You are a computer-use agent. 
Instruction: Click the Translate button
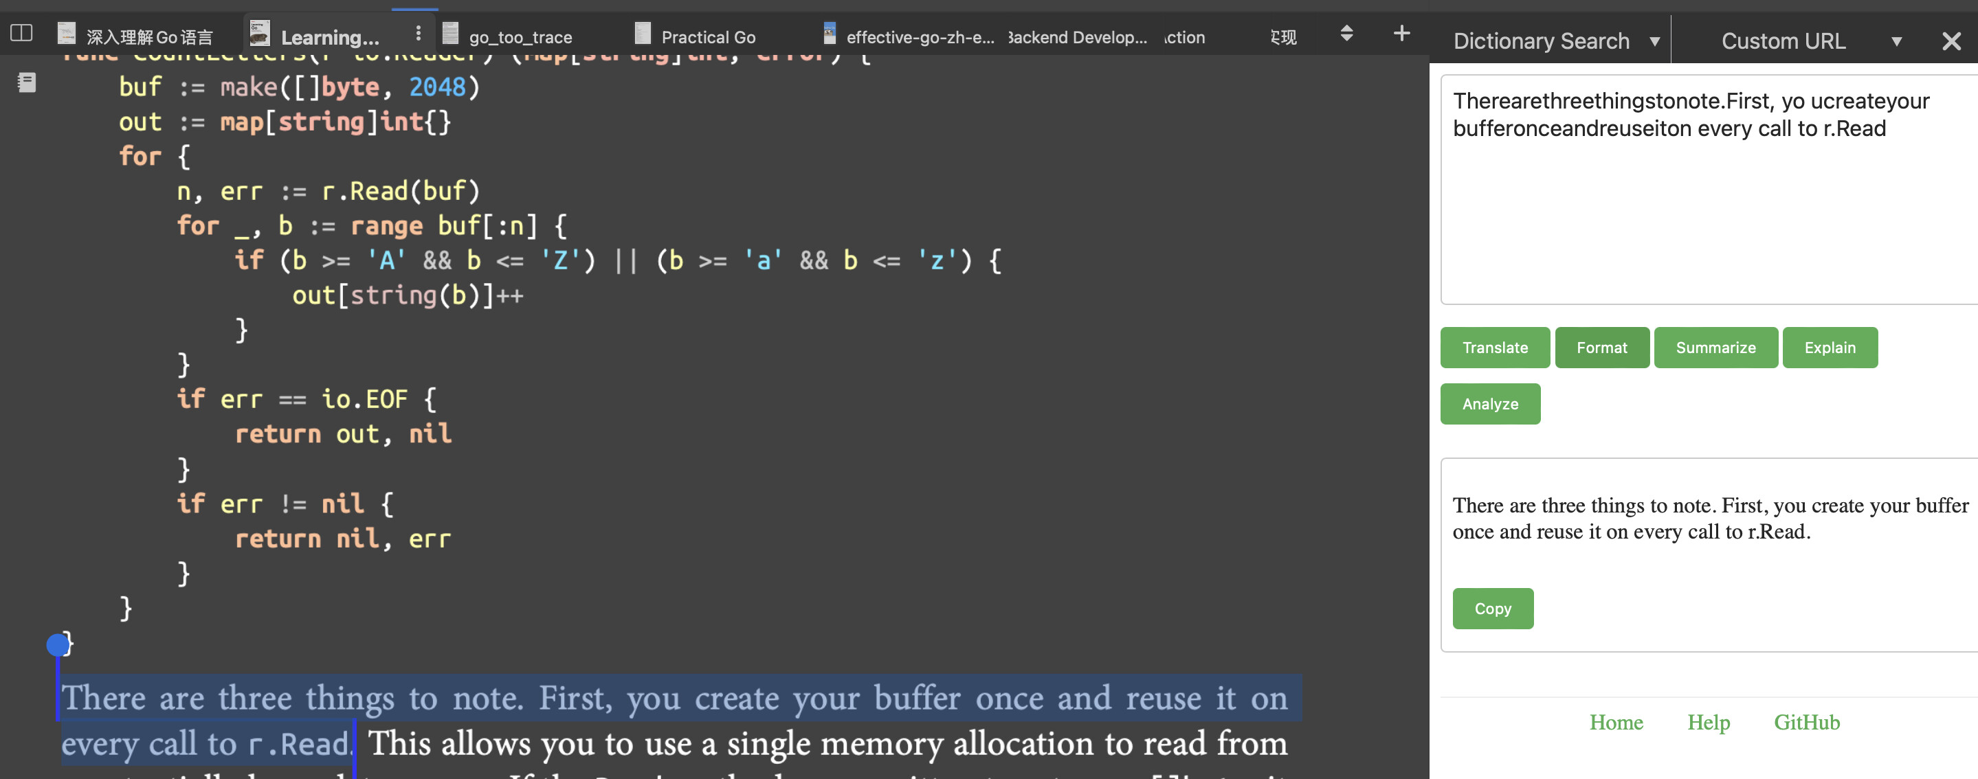pyautogui.click(x=1494, y=348)
